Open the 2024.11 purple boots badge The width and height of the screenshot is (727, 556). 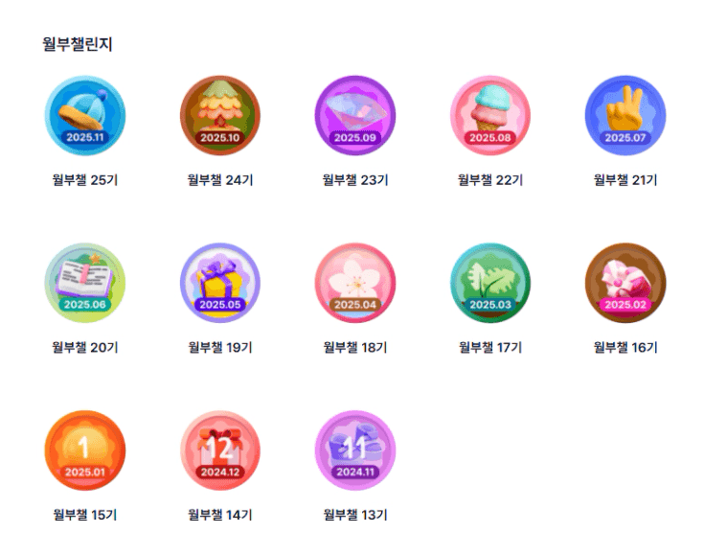pyautogui.click(x=355, y=451)
